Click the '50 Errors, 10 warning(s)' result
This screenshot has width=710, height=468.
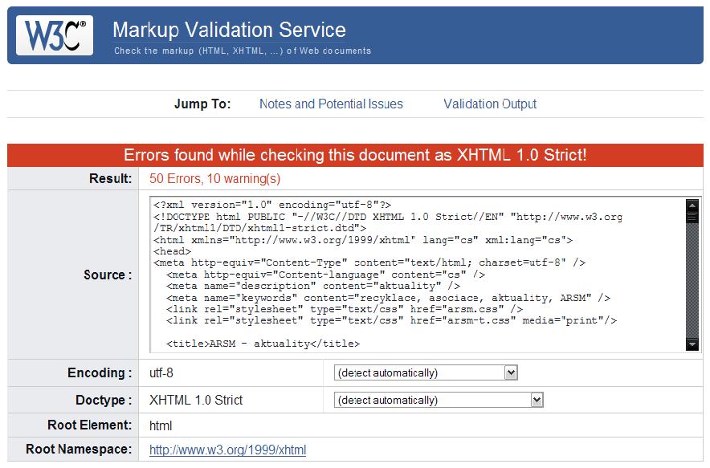tap(215, 179)
